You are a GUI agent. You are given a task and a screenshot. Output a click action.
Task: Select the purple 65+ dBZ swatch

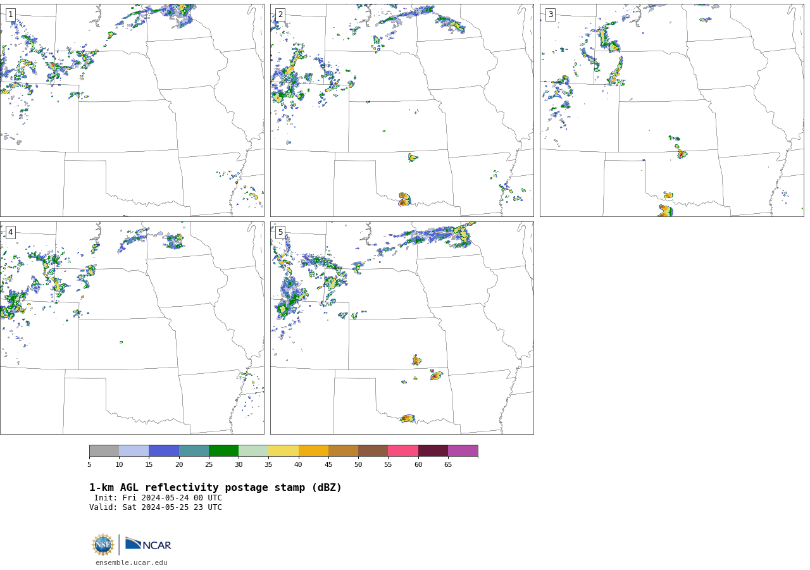tap(463, 450)
